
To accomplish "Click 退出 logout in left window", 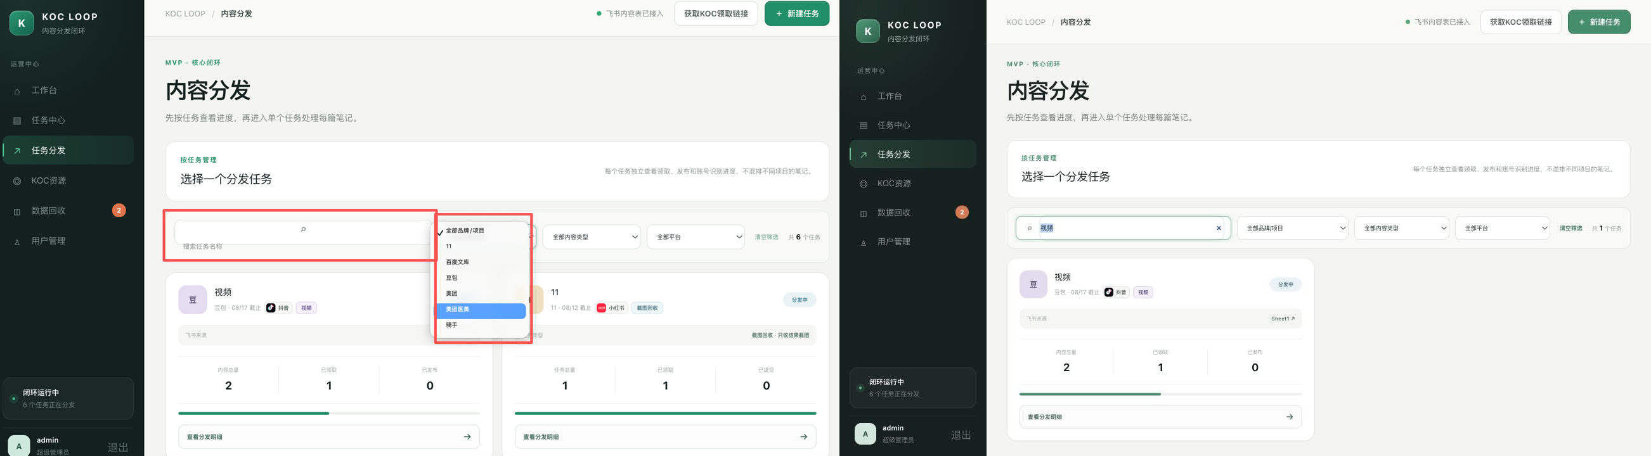I will [x=118, y=447].
